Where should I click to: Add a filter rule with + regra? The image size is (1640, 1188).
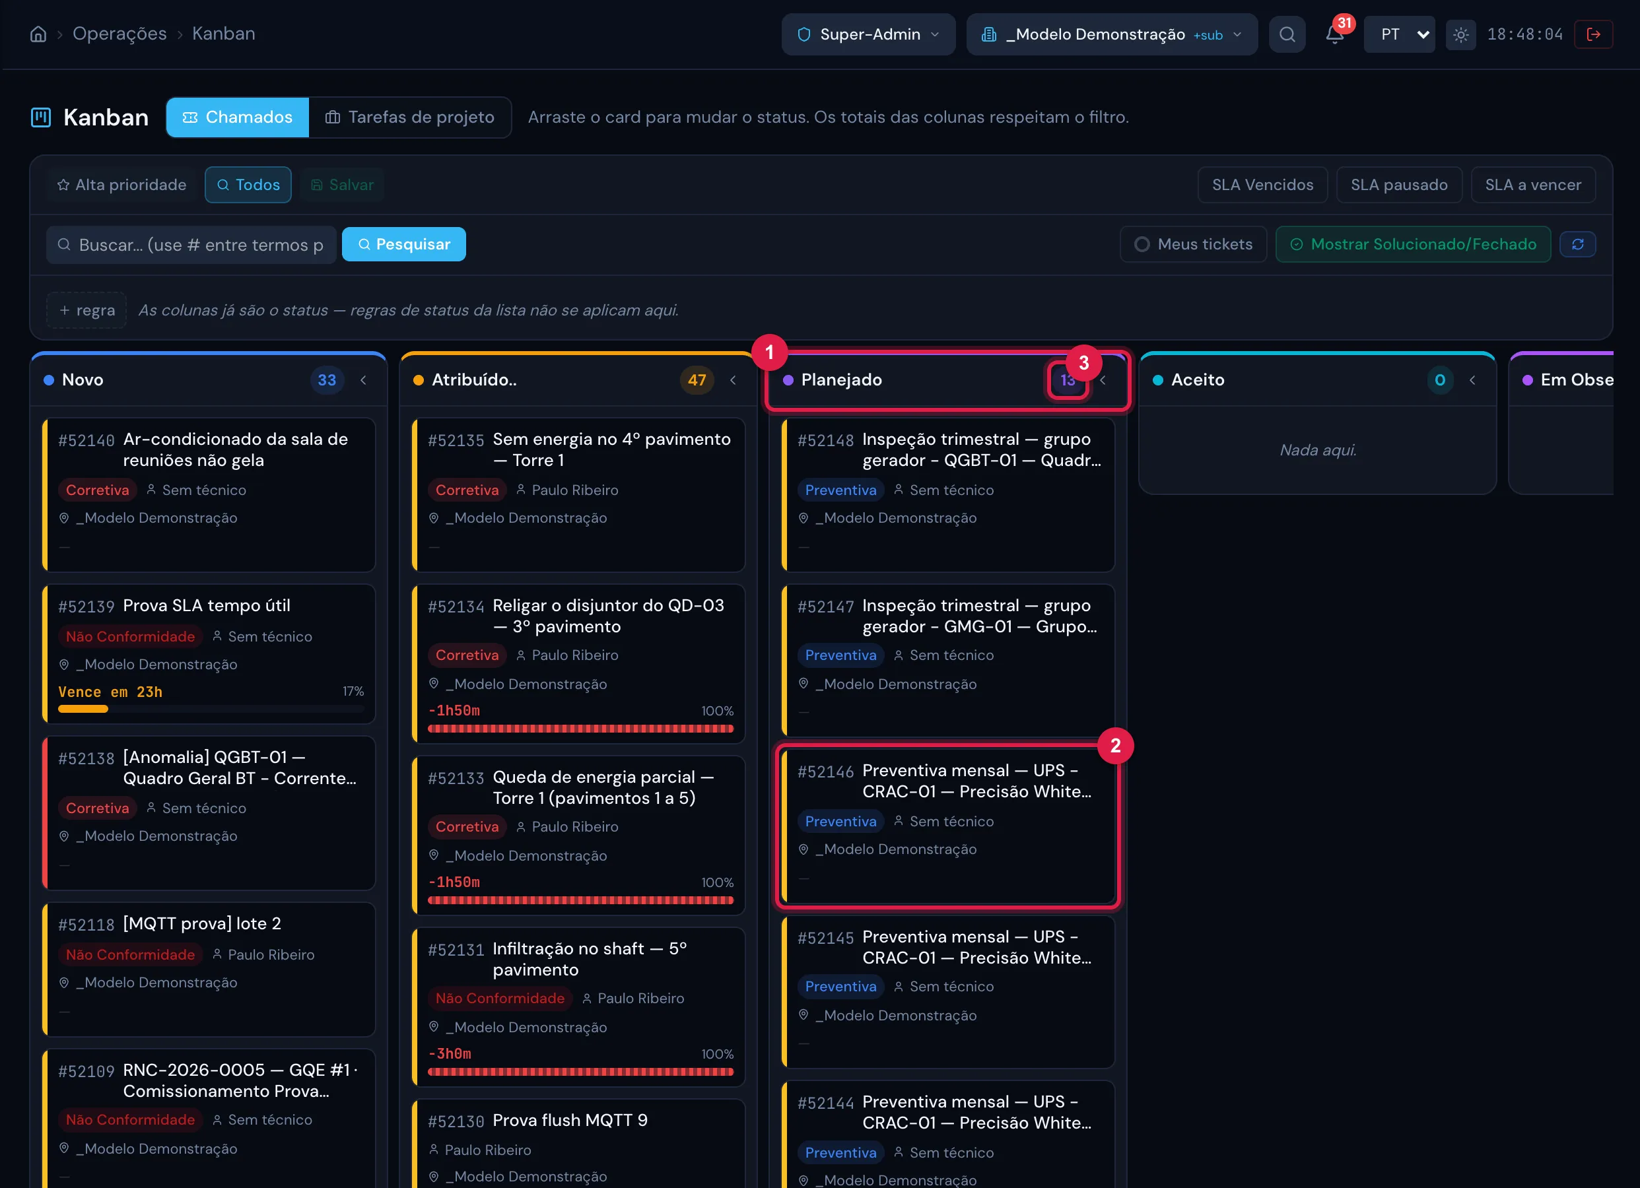pos(86,310)
